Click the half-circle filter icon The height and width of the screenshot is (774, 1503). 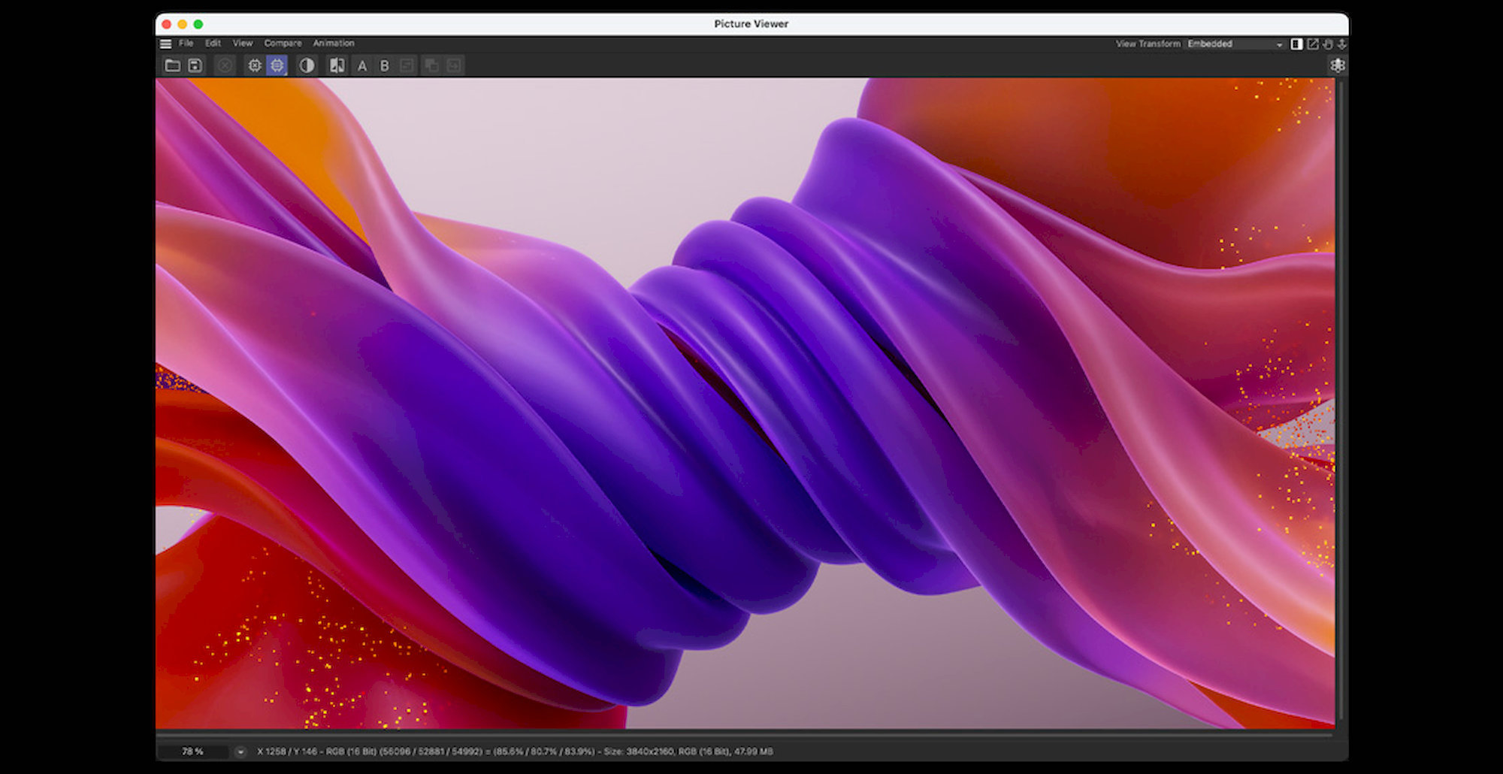click(307, 65)
